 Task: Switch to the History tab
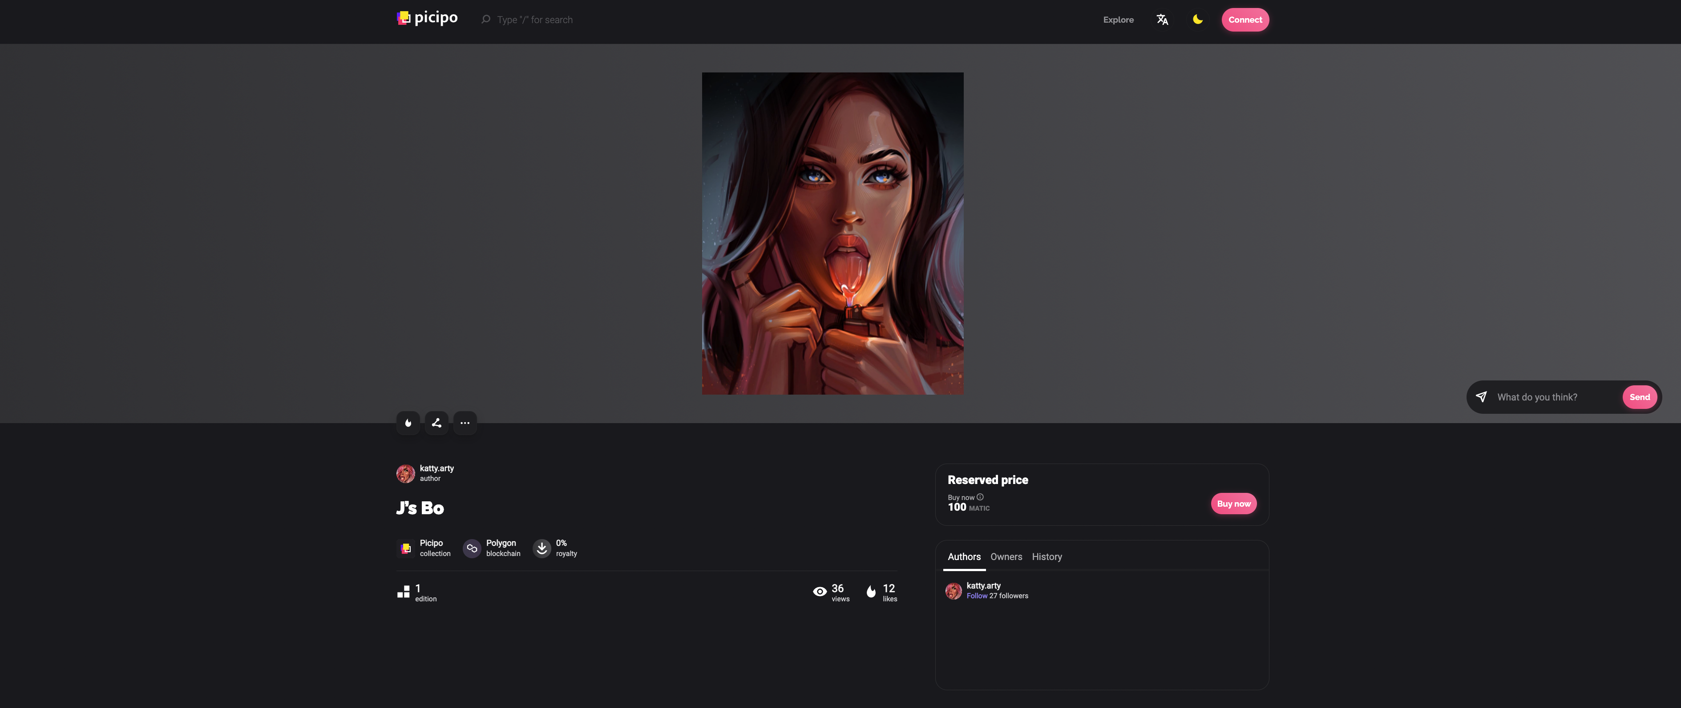(x=1046, y=557)
